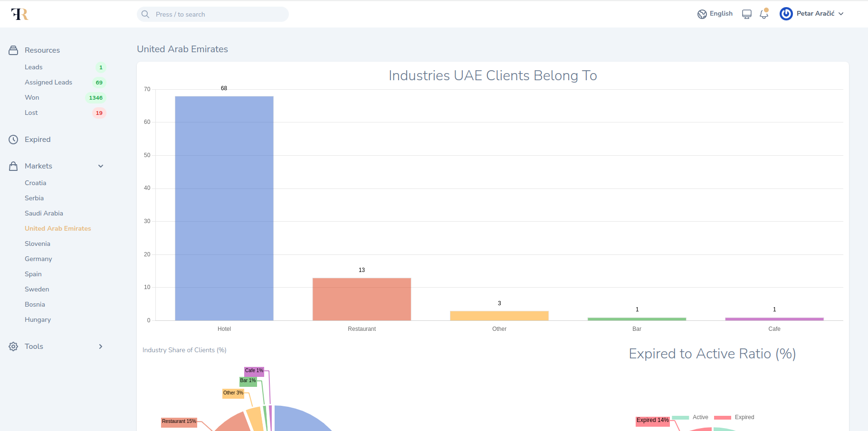
Task: Collapse the Markets menu chevron
Action: 101,166
